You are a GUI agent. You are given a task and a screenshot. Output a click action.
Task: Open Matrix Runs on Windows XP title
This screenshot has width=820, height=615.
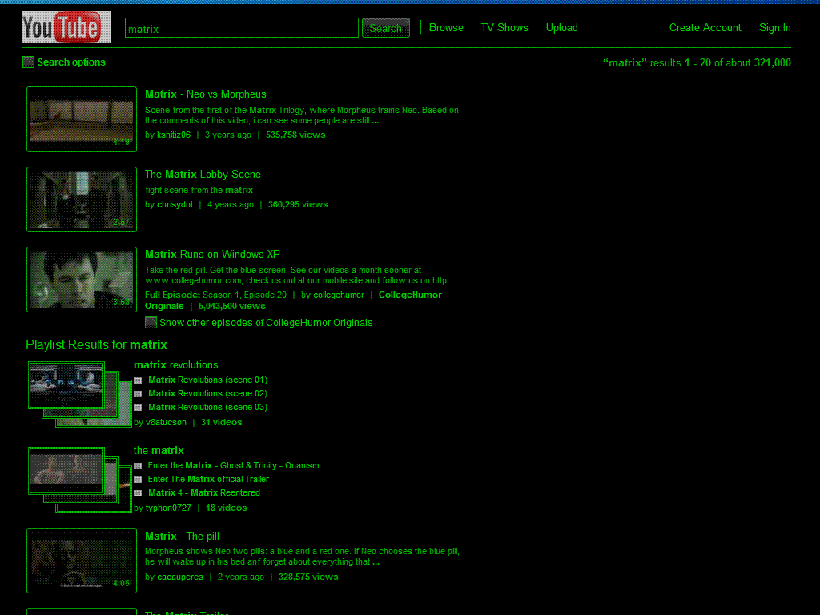tap(212, 254)
